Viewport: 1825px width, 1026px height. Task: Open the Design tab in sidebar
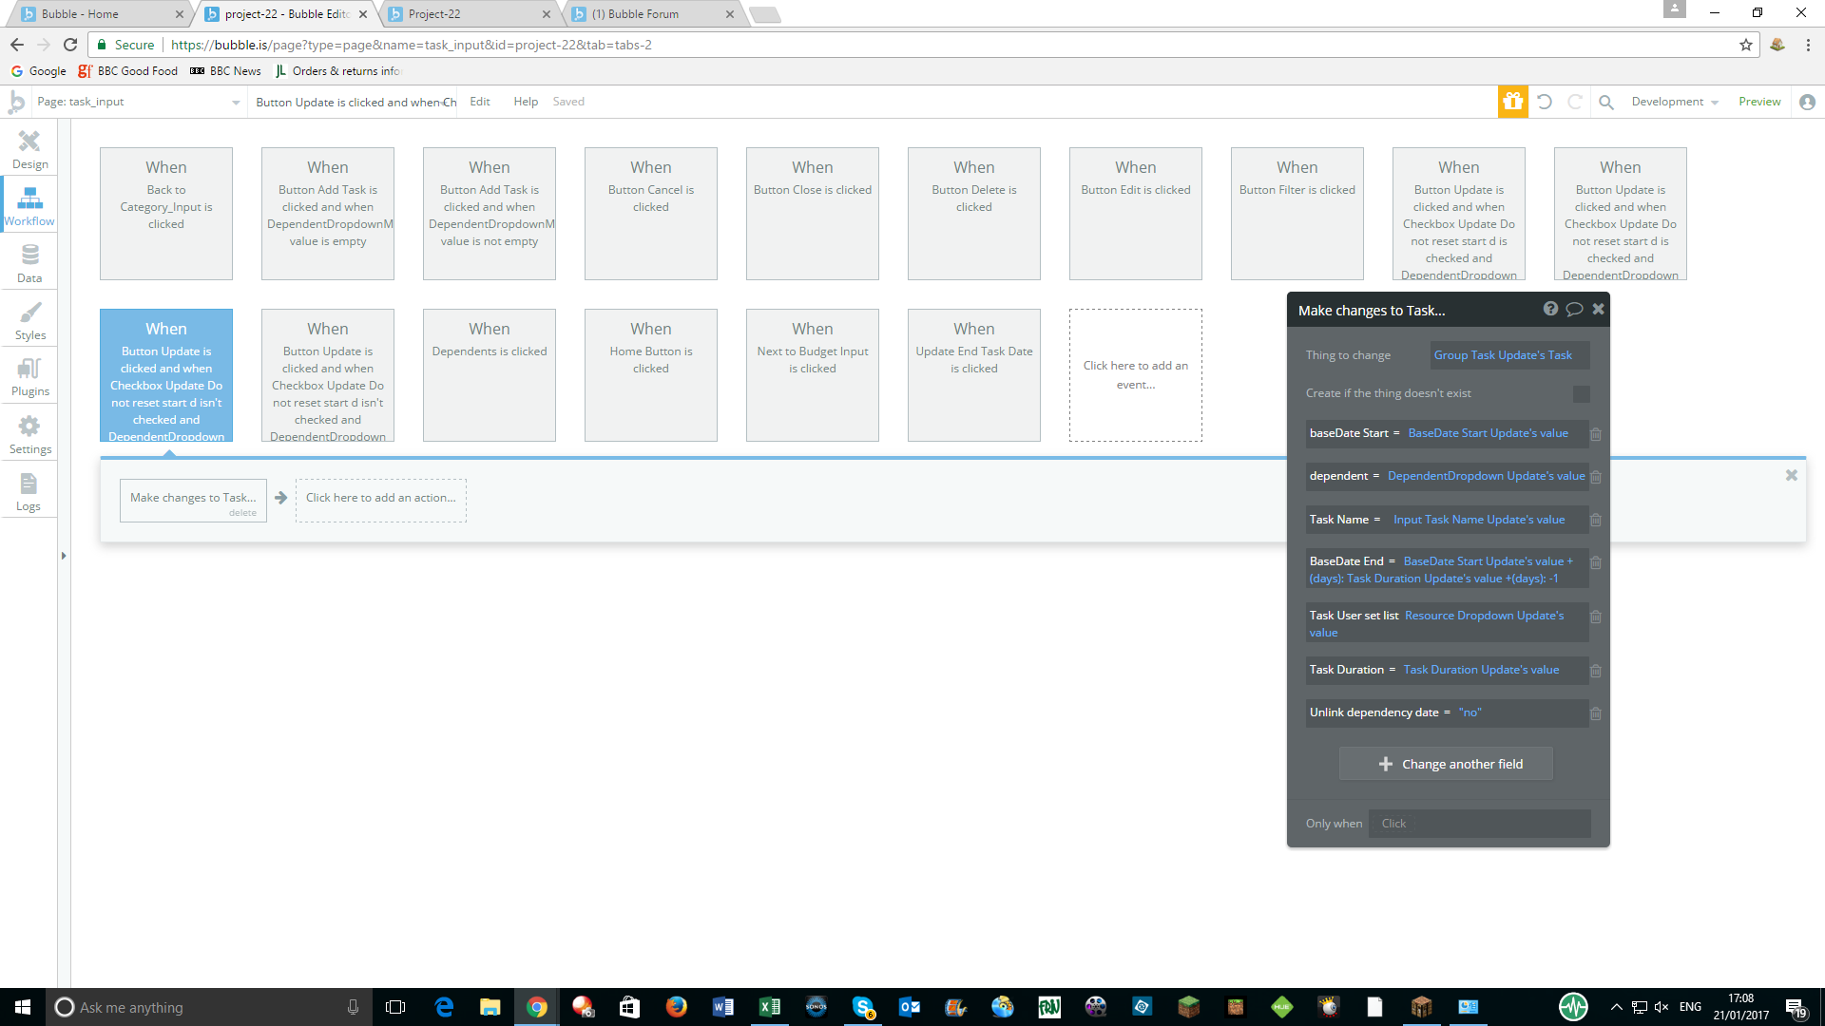point(29,149)
